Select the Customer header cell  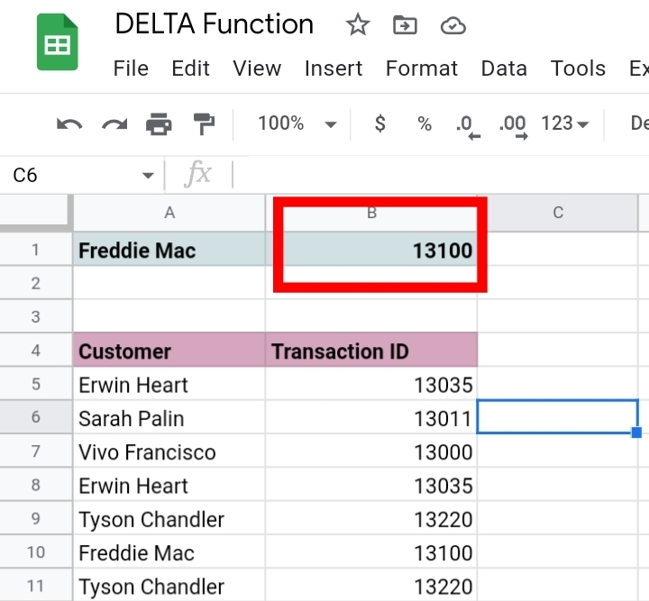pyautogui.click(x=169, y=351)
